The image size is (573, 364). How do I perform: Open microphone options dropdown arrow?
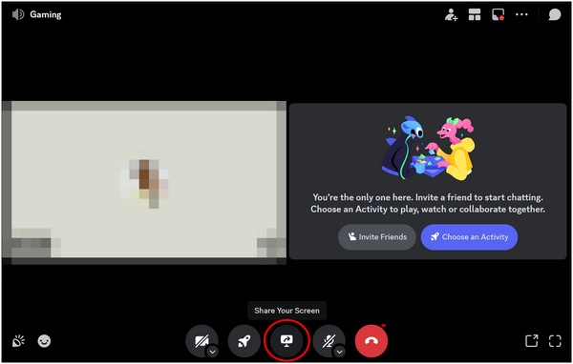tap(339, 352)
